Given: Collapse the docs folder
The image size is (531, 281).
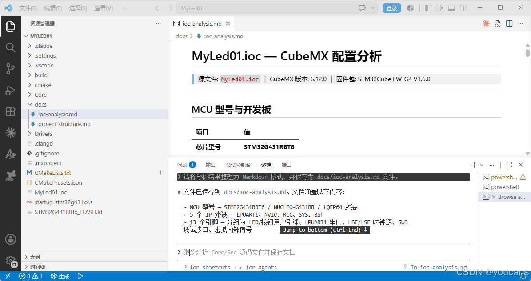Looking at the screenshot, I should point(95,104).
